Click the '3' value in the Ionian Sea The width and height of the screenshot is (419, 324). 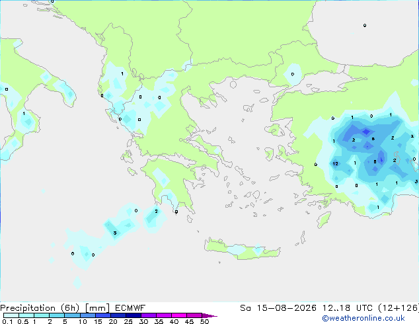[x=115, y=233]
